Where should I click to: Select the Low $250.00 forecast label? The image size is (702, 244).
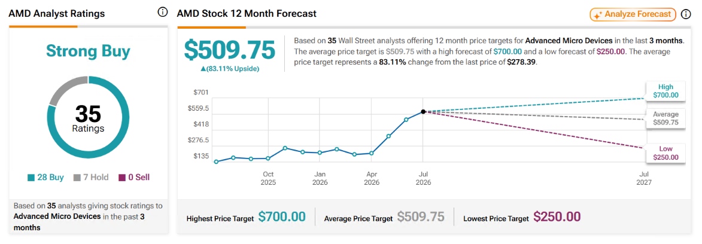665,153
